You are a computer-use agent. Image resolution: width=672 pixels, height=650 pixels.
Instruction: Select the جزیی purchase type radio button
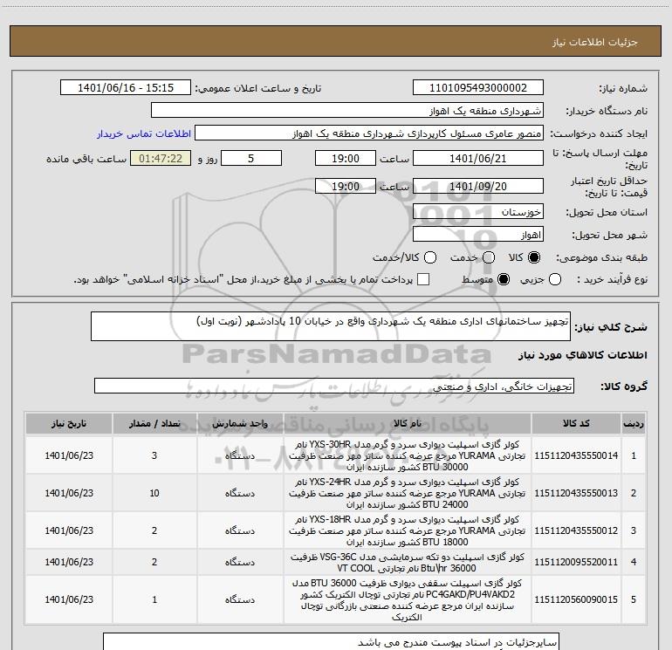click(x=554, y=279)
